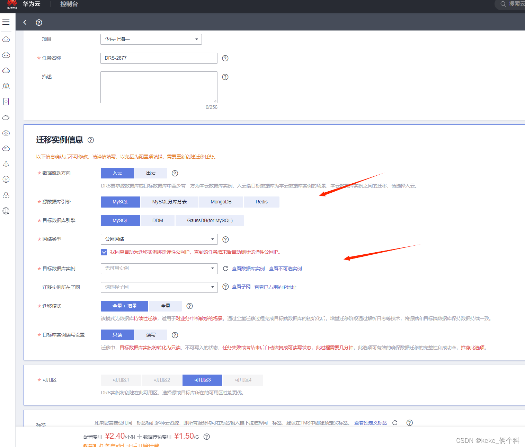Open the third sidebar cloud icon
Image resolution: width=525 pixels, height=447 pixels.
6,70
